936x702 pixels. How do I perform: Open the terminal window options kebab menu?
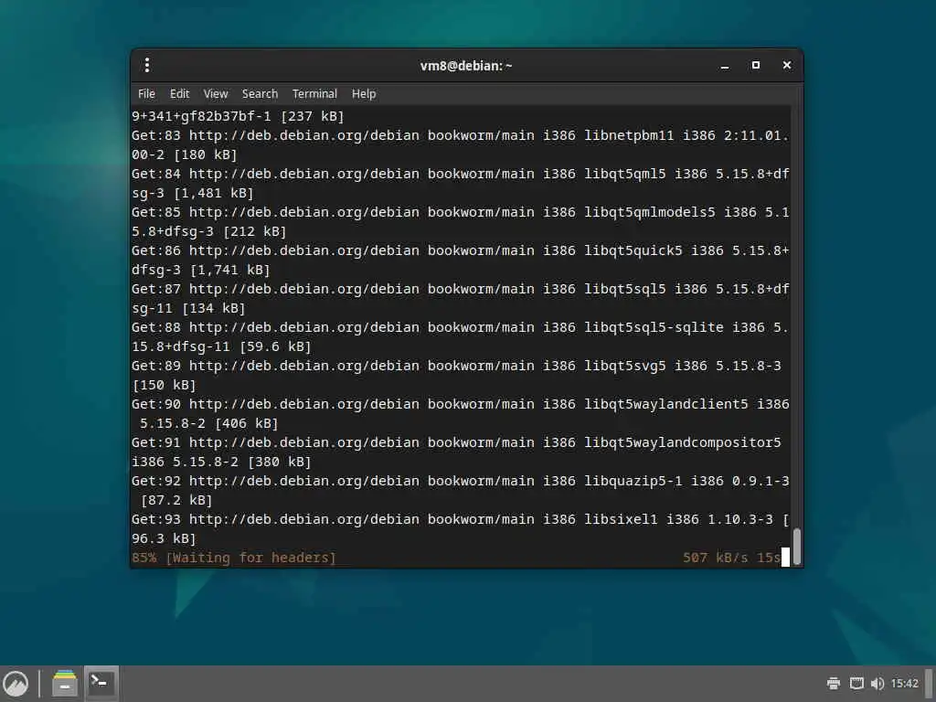147,65
